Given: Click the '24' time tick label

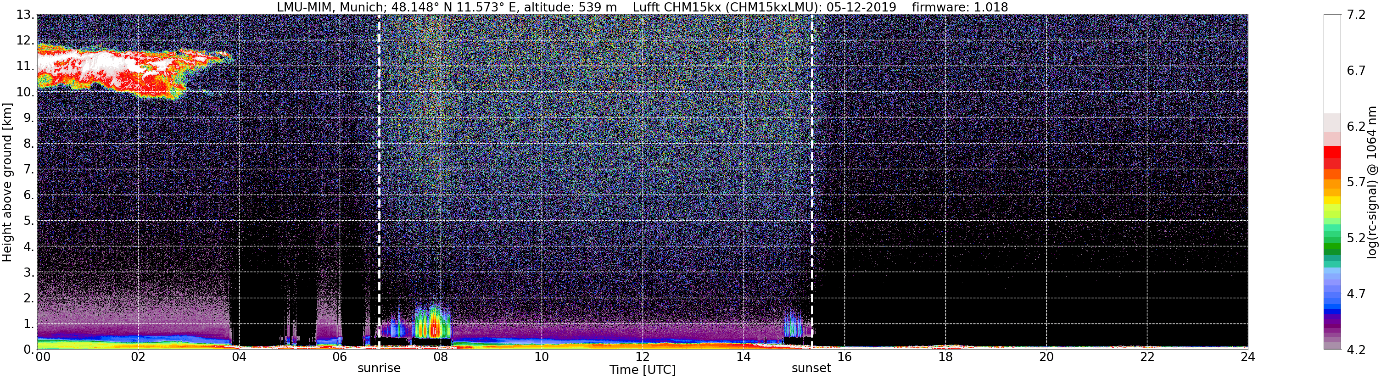Looking at the screenshot, I should tap(1247, 357).
